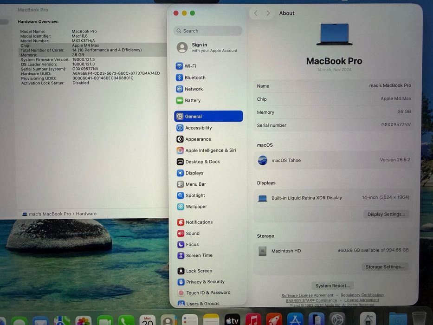This screenshot has height=325, width=433.
Task: Click the Memory row in the About pane
Action: (334, 112)
